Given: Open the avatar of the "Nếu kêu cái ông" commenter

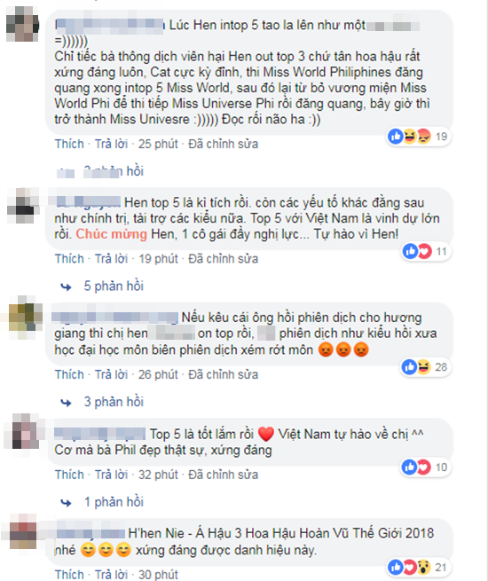Looking at the screenshot, I should click(25, 318).
